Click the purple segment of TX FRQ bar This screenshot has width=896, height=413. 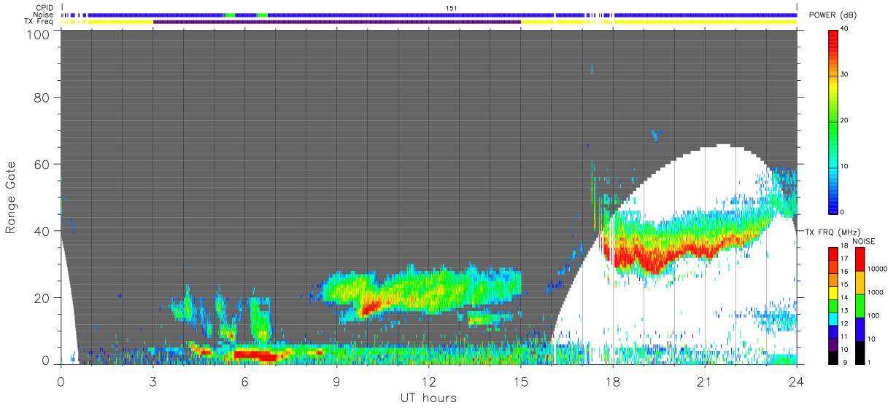(x=833, y=345)
